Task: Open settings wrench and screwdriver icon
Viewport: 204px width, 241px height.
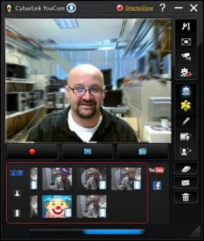Action: [x=186, y=26]
